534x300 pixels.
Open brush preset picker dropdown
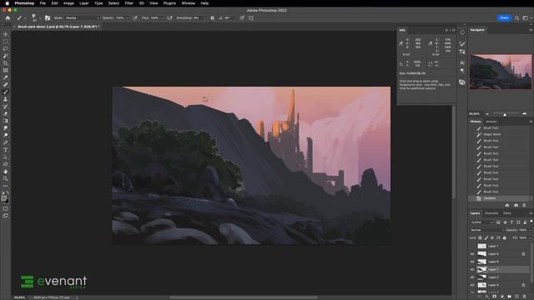click(x=39, y=18)
